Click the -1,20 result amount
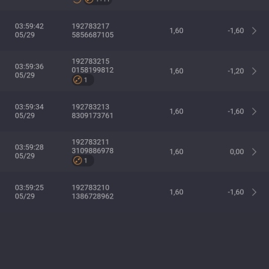269x269 pixels. (235, 71)
